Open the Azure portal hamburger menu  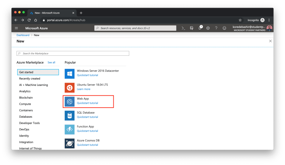(17, 28)
